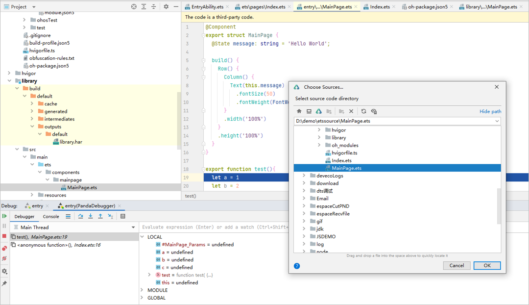Expand the devecoLogs folder in dialog

coord(304,176)
